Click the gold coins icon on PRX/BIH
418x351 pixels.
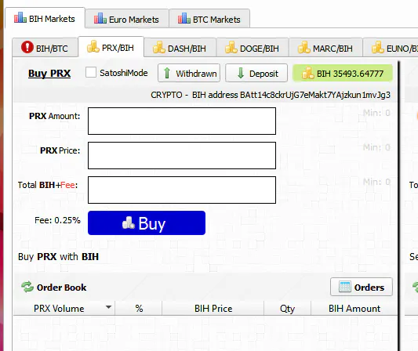point(93,46)
